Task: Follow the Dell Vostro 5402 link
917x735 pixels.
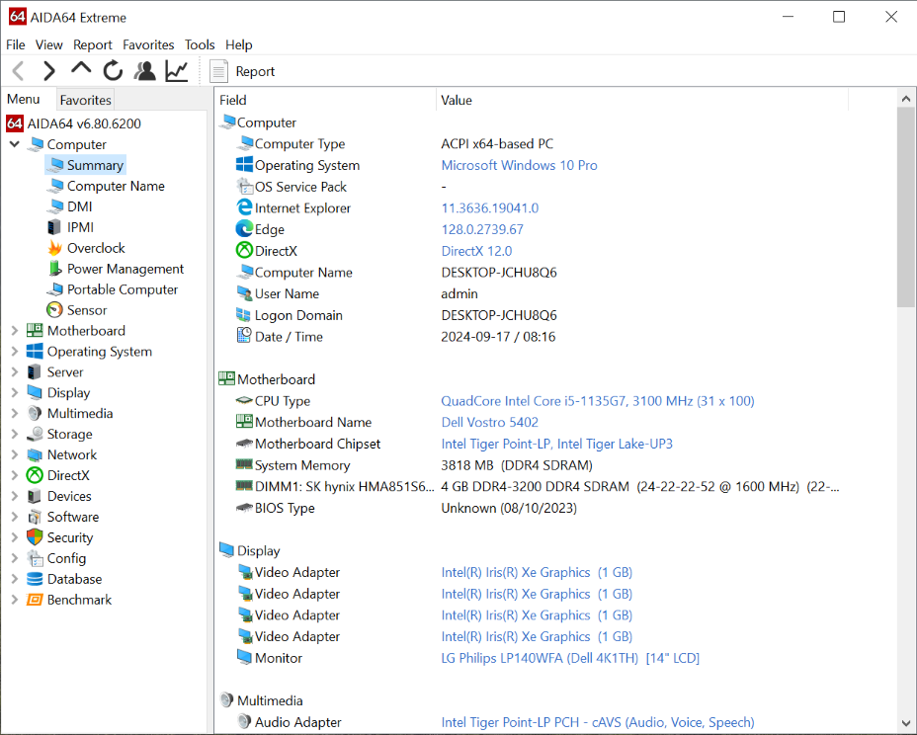Action: coord(490,422)
